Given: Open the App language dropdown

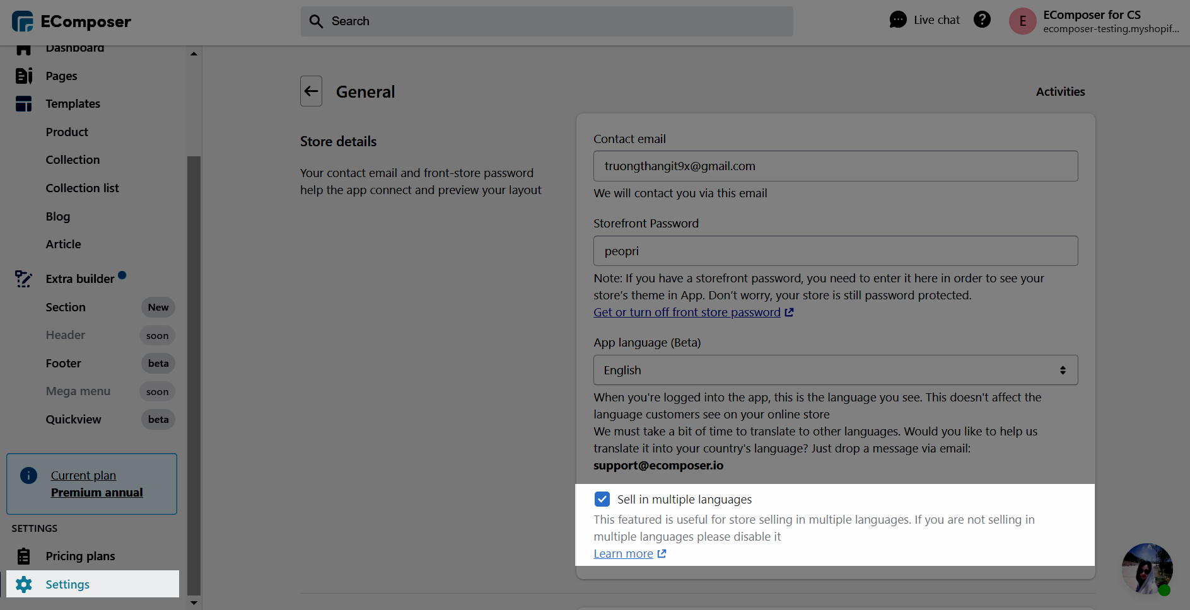Looking at the screenshot, I should click(x=836, y=370).
